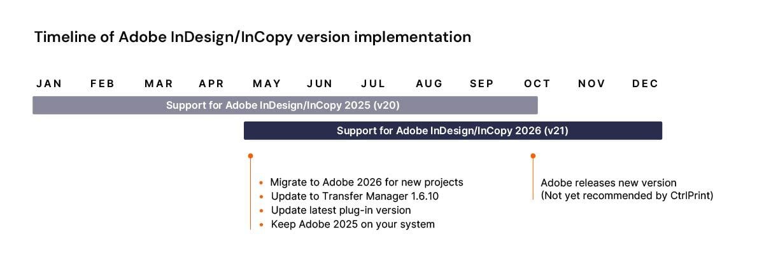Click the InDesign/InCopy 2026 (v21) support bar
Viewport: 764px width, 269px height.
coord(453,130)
